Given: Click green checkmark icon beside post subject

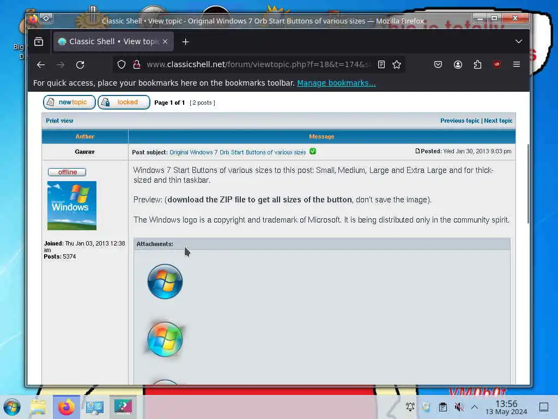Looking at the screenshot, I should click(x=313, y=151).
